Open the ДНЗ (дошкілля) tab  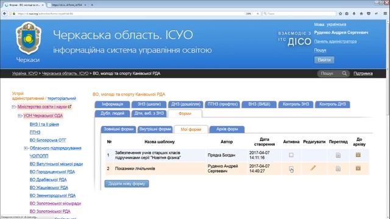click(186, 104)
